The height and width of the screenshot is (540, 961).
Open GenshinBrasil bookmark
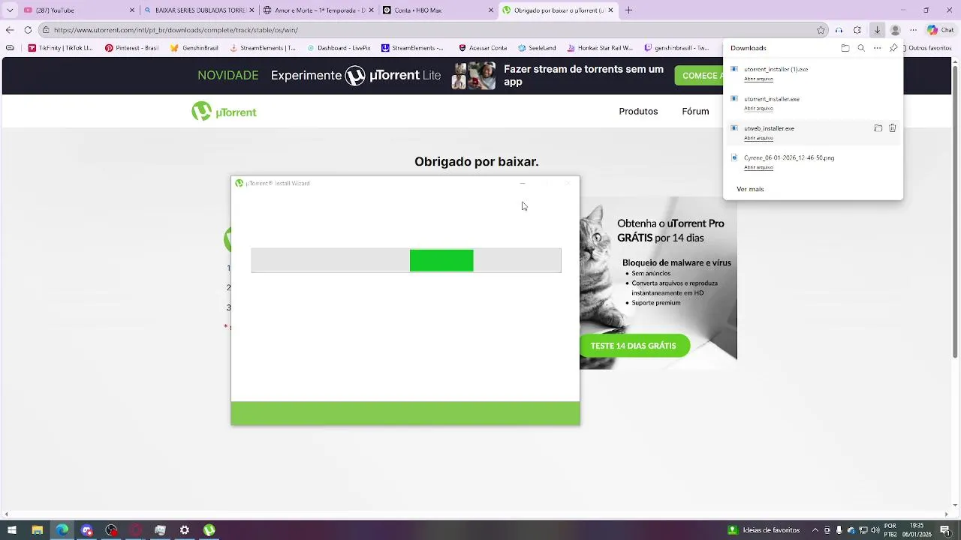[x=194, y=48]
